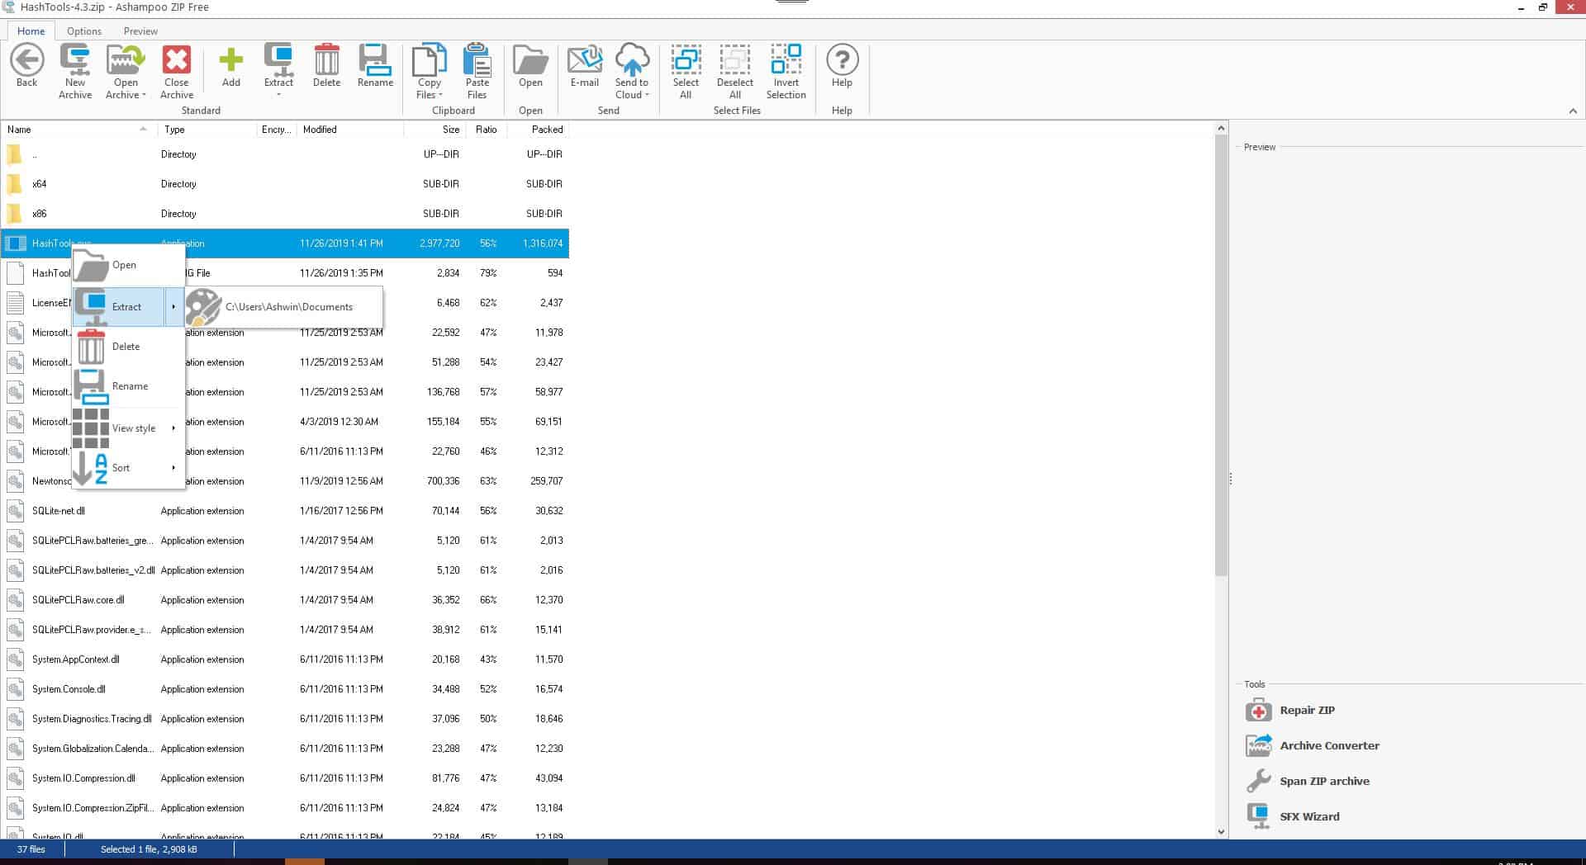Expand View style submenu arrow
Viewport: 1586px width, 865px height.
pos(173,428)
